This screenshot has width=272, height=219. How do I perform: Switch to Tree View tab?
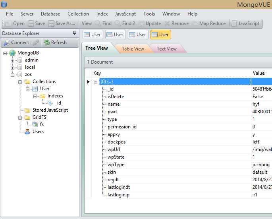(x=96, y=48)
